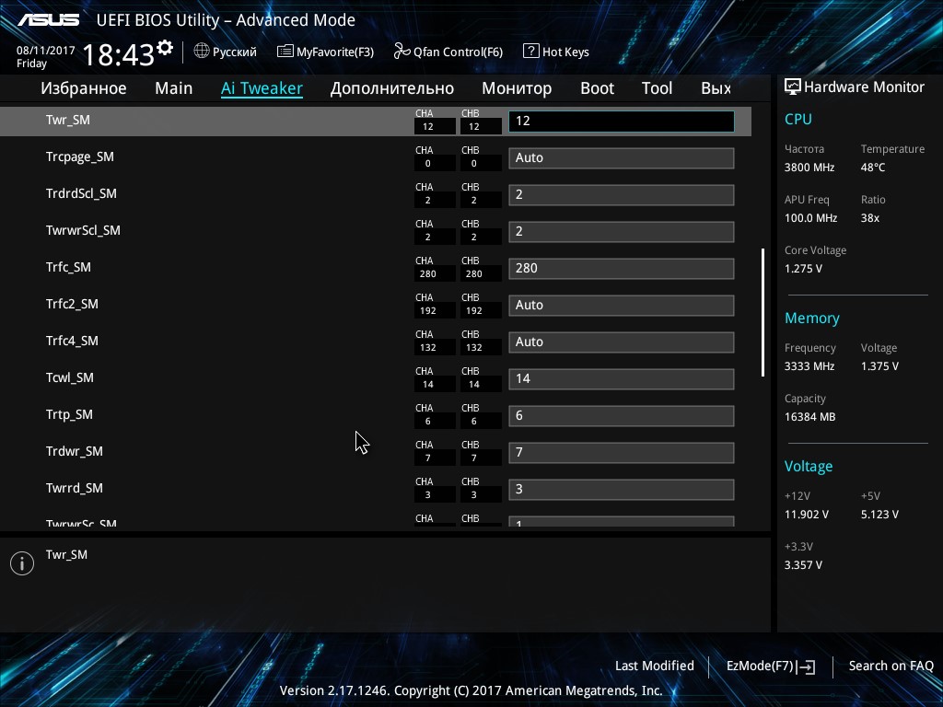Select the Trfc2_SM row label
943x707 pixels.
(72, 304)
